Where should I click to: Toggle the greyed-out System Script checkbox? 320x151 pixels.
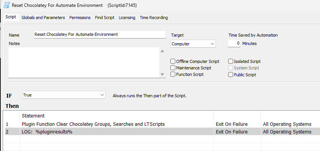click(x=230, y=68)
